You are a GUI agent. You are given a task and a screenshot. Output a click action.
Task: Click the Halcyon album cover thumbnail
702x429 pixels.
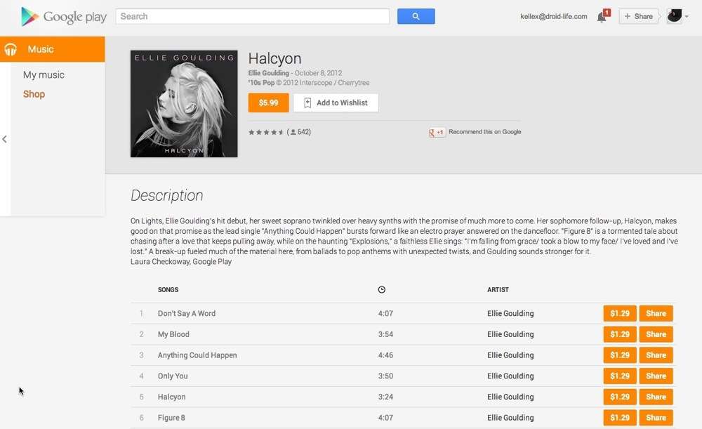click(x=184, y=103)
